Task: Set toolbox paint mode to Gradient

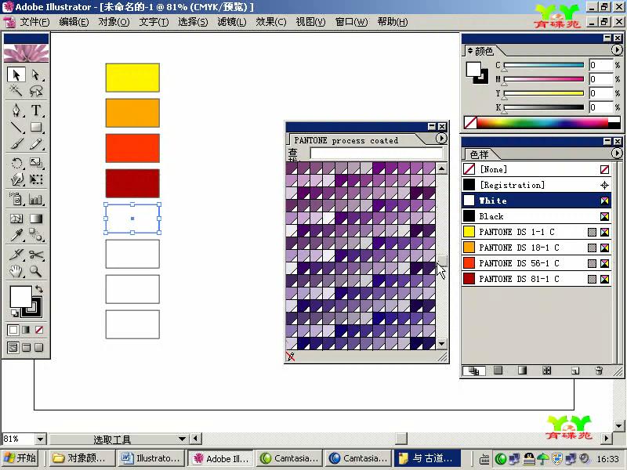Action: pyautogui.click(x=26, y=330)
